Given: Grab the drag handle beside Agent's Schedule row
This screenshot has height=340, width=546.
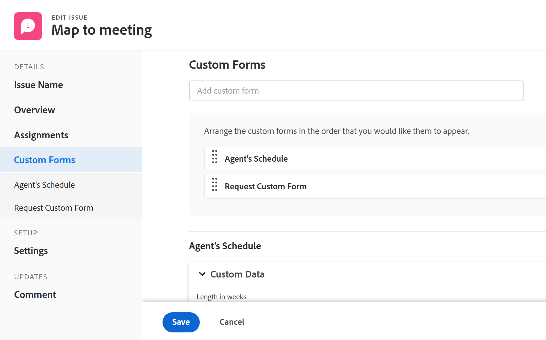Looking at the screenshot, I should click(x=215, y=157).
